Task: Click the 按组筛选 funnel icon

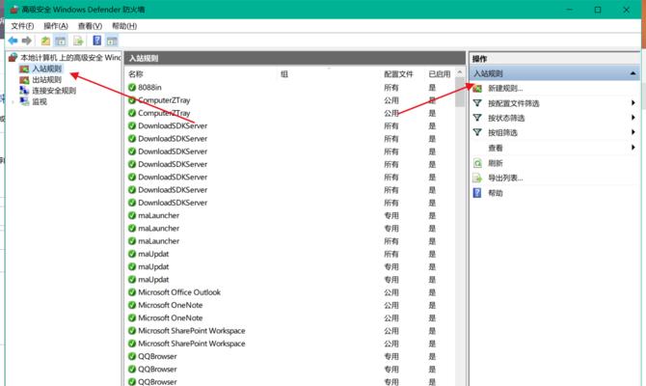Action: coord(477,132)
